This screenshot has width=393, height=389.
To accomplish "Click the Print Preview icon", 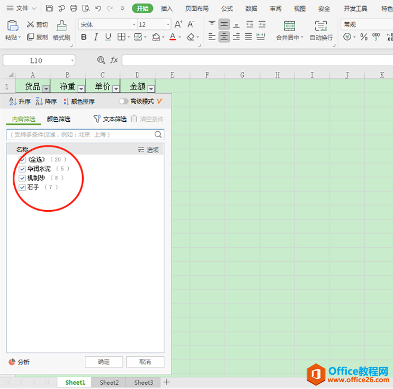I will click(x=86, y=8).
